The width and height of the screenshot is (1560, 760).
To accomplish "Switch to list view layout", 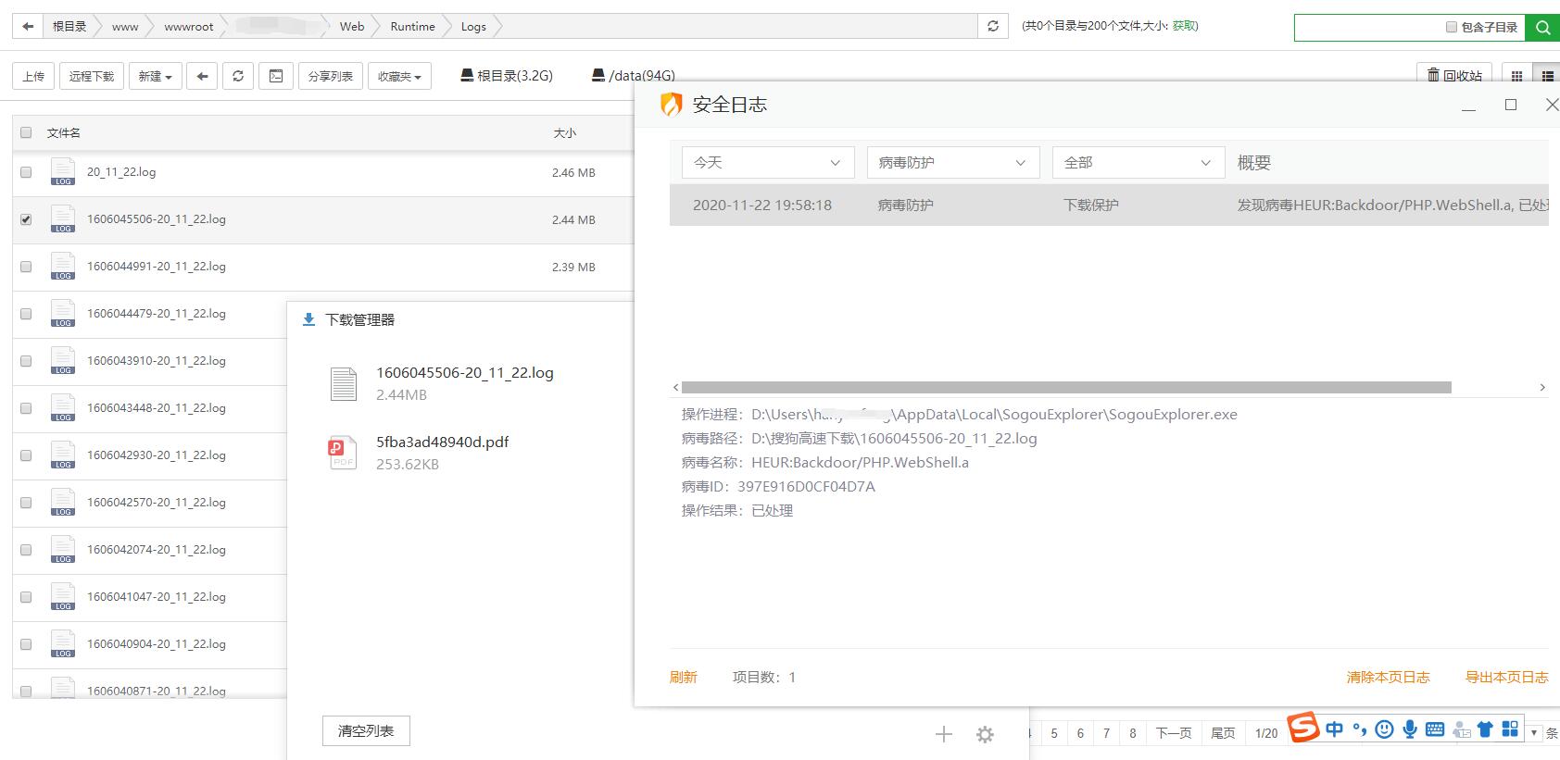I will click(1546, 76).
